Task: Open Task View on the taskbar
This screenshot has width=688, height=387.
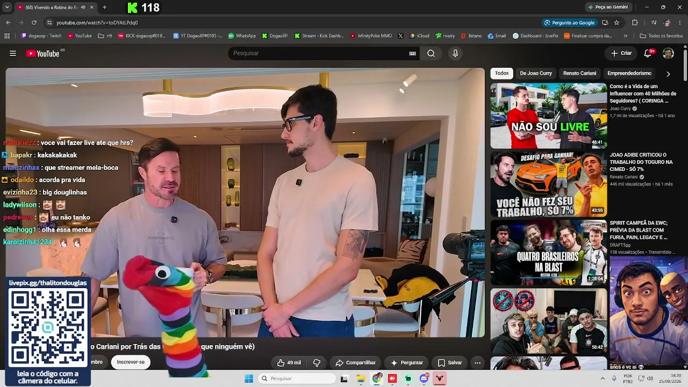Action: (x=345, y=378)
